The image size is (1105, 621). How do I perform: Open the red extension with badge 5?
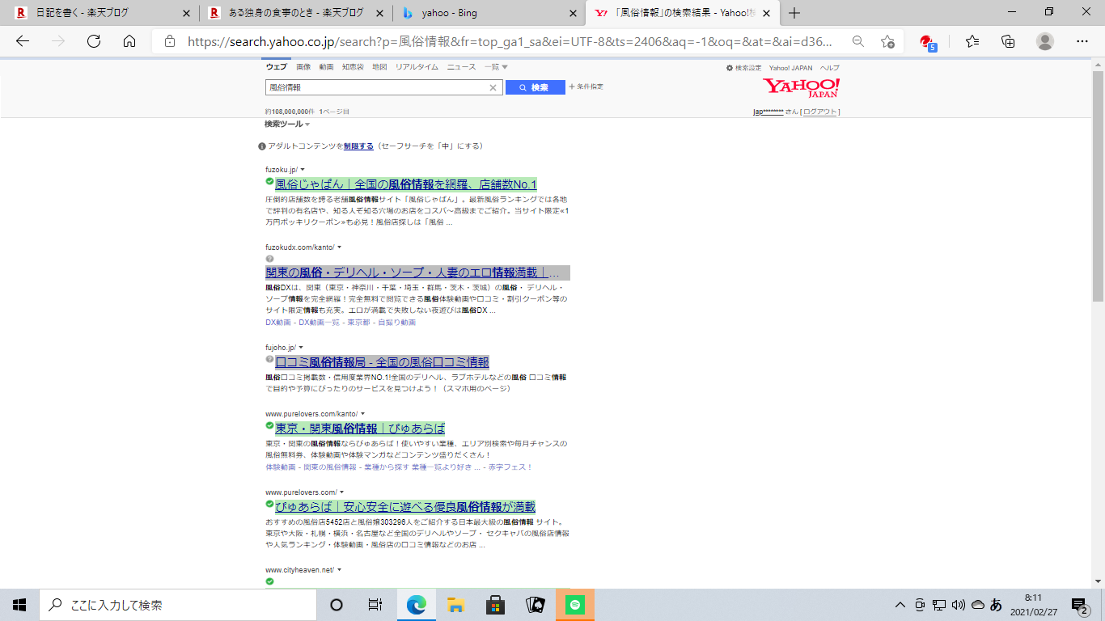[927, 42]
